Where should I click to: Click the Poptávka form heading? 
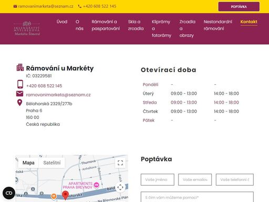coord(156,159)
